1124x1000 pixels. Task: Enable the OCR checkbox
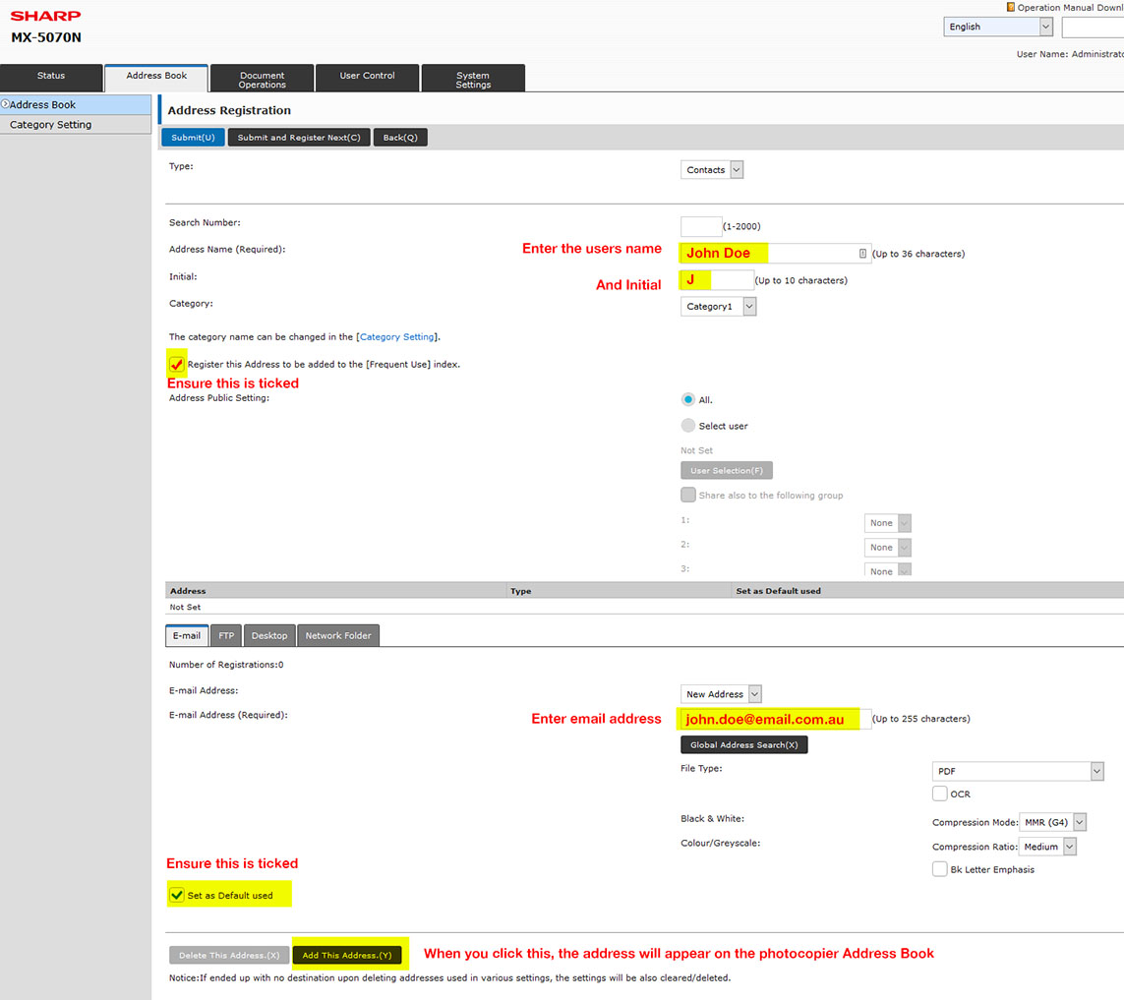(939, 794)
